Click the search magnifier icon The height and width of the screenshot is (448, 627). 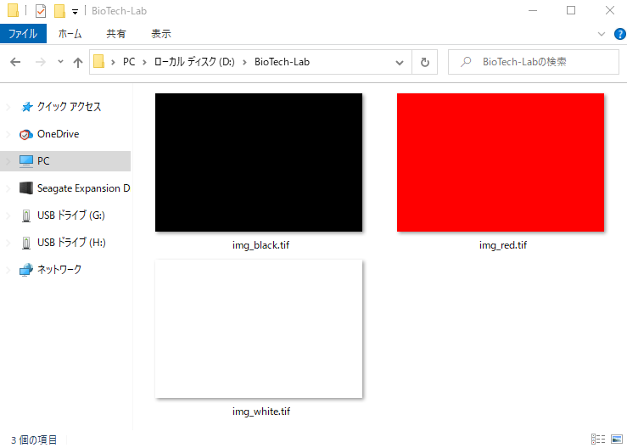(466, 62)
